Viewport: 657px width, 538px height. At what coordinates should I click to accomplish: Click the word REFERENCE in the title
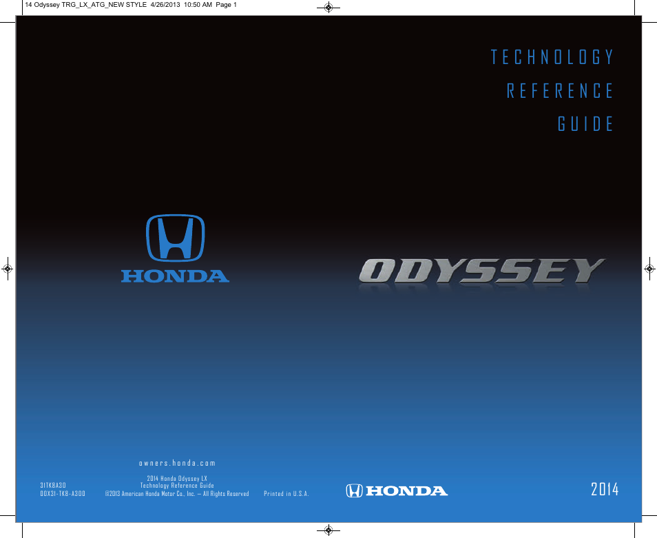[560, 90]
